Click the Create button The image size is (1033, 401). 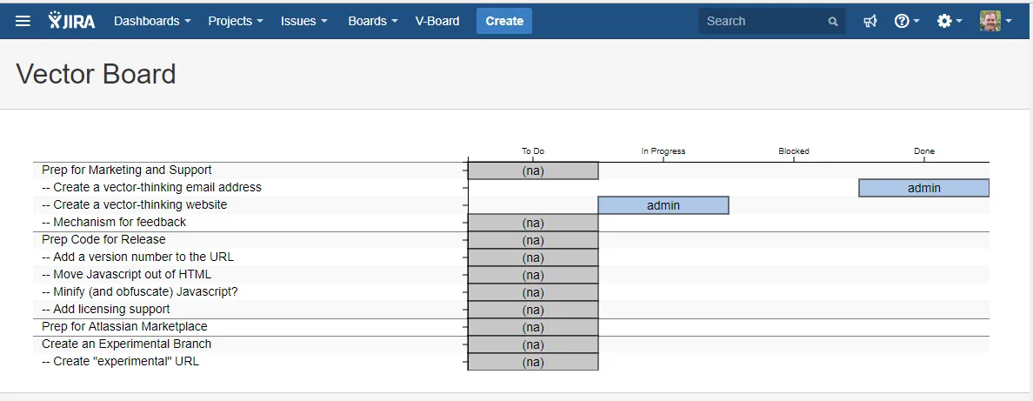coord(504,21)
